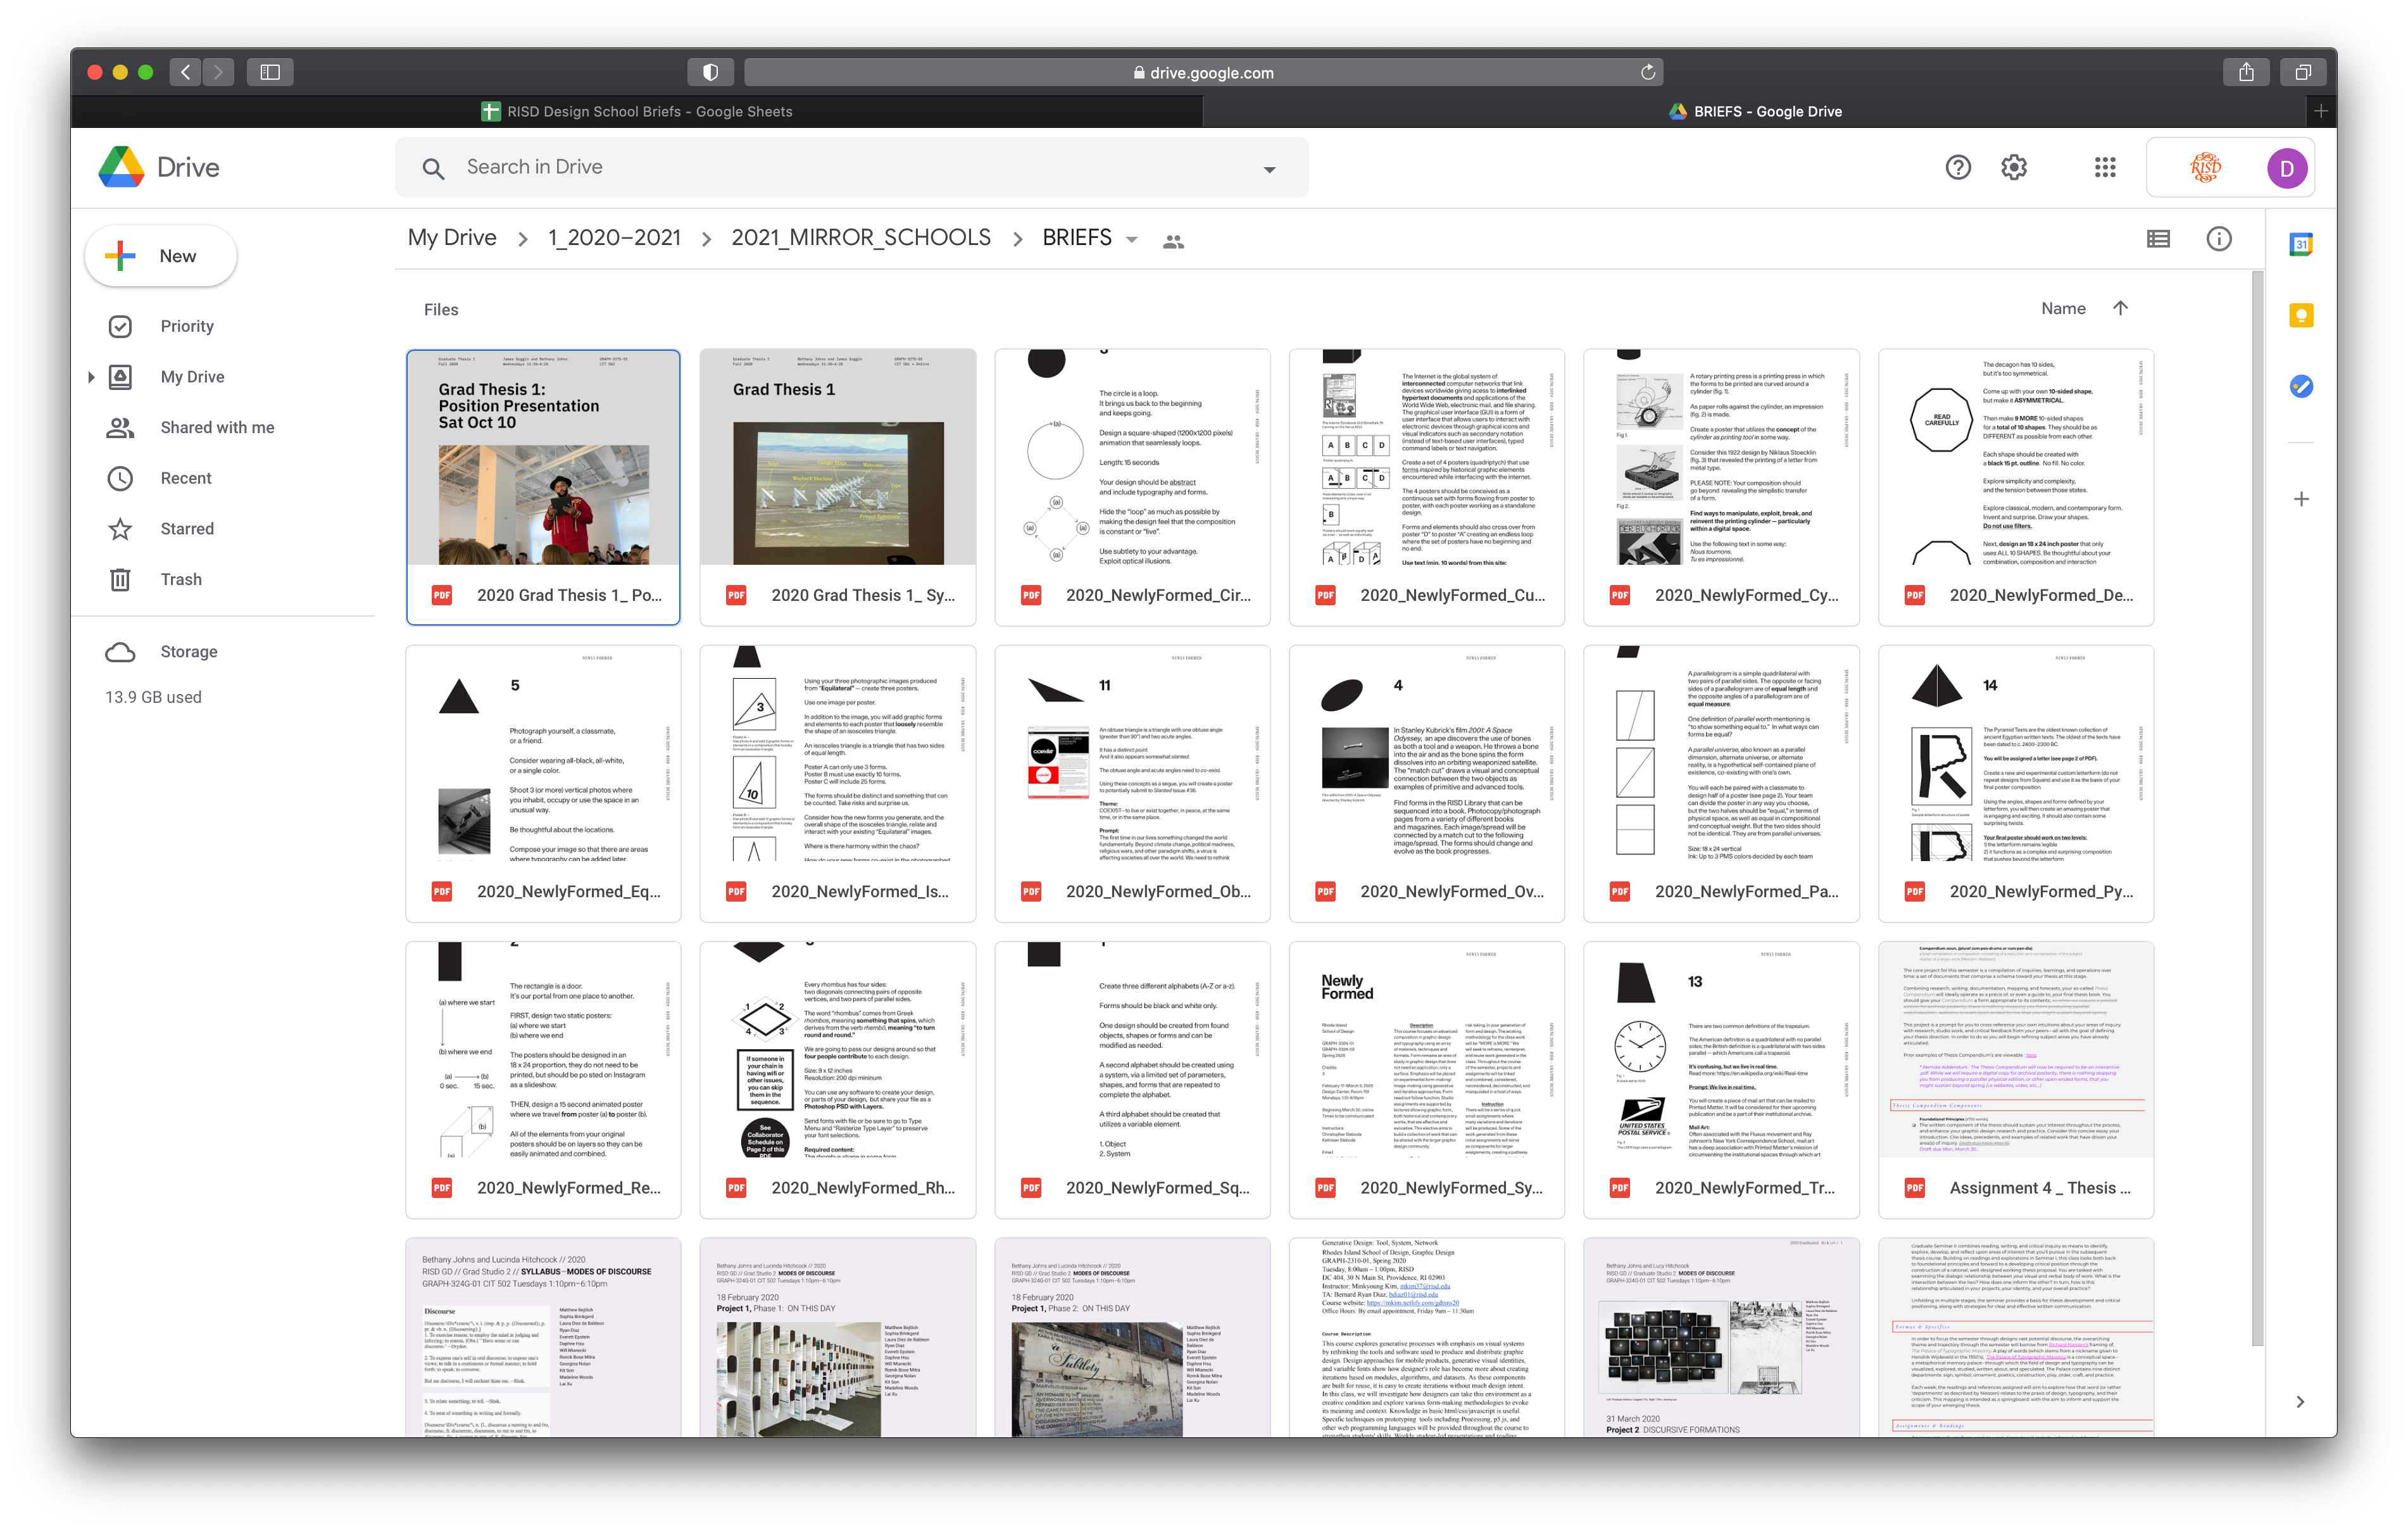Open the Drive support help icon

point(1957,167)
